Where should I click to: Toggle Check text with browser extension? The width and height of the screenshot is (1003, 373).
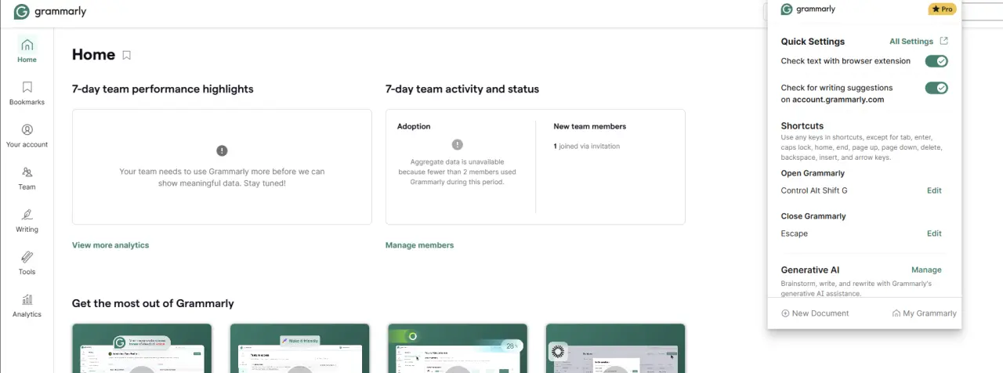936,61
